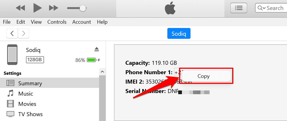The image size is (287, 121).
Task: Open the Edit menu
Action: pyautogui.click(x=21, y=22)
